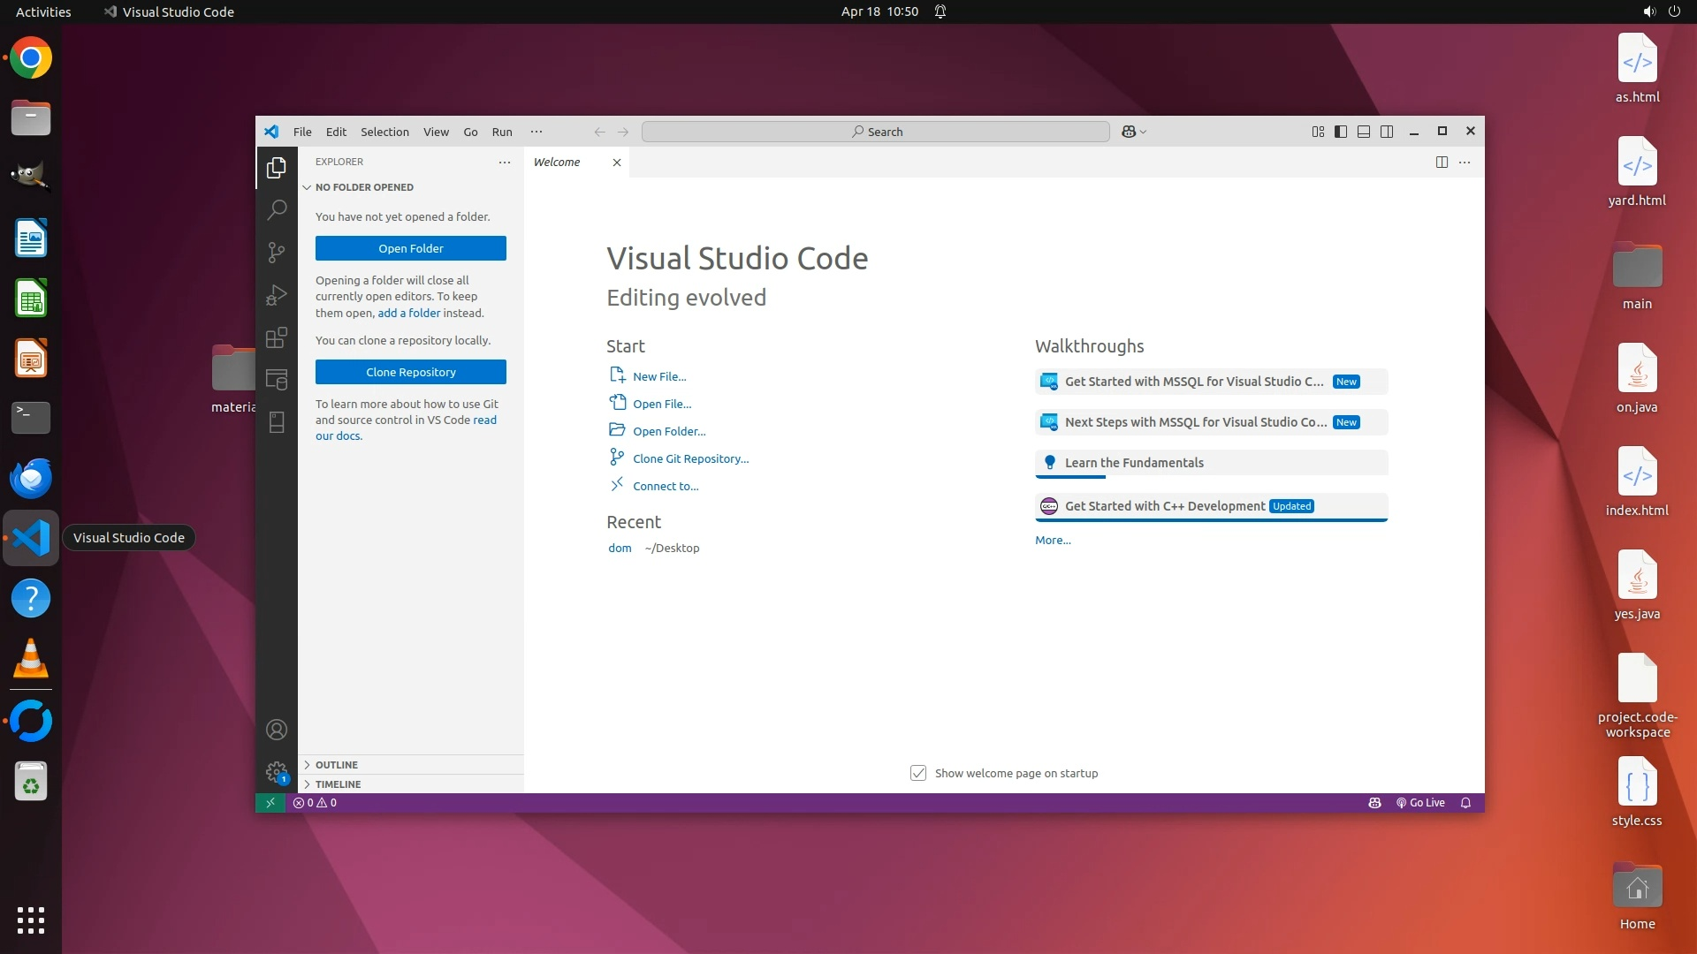Open the Manage gear settings icon
Screen dimensions: 1697x954
(277, 772)
